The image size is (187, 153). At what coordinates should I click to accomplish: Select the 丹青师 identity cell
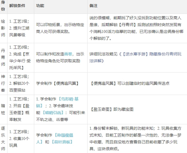[3, 57]
